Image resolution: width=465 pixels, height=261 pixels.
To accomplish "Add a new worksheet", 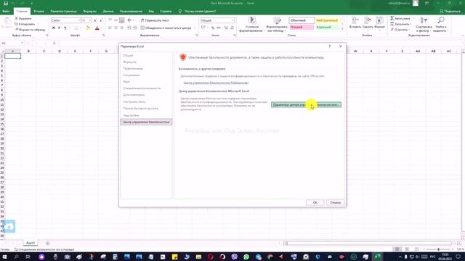I will click(x=47, y=243).
